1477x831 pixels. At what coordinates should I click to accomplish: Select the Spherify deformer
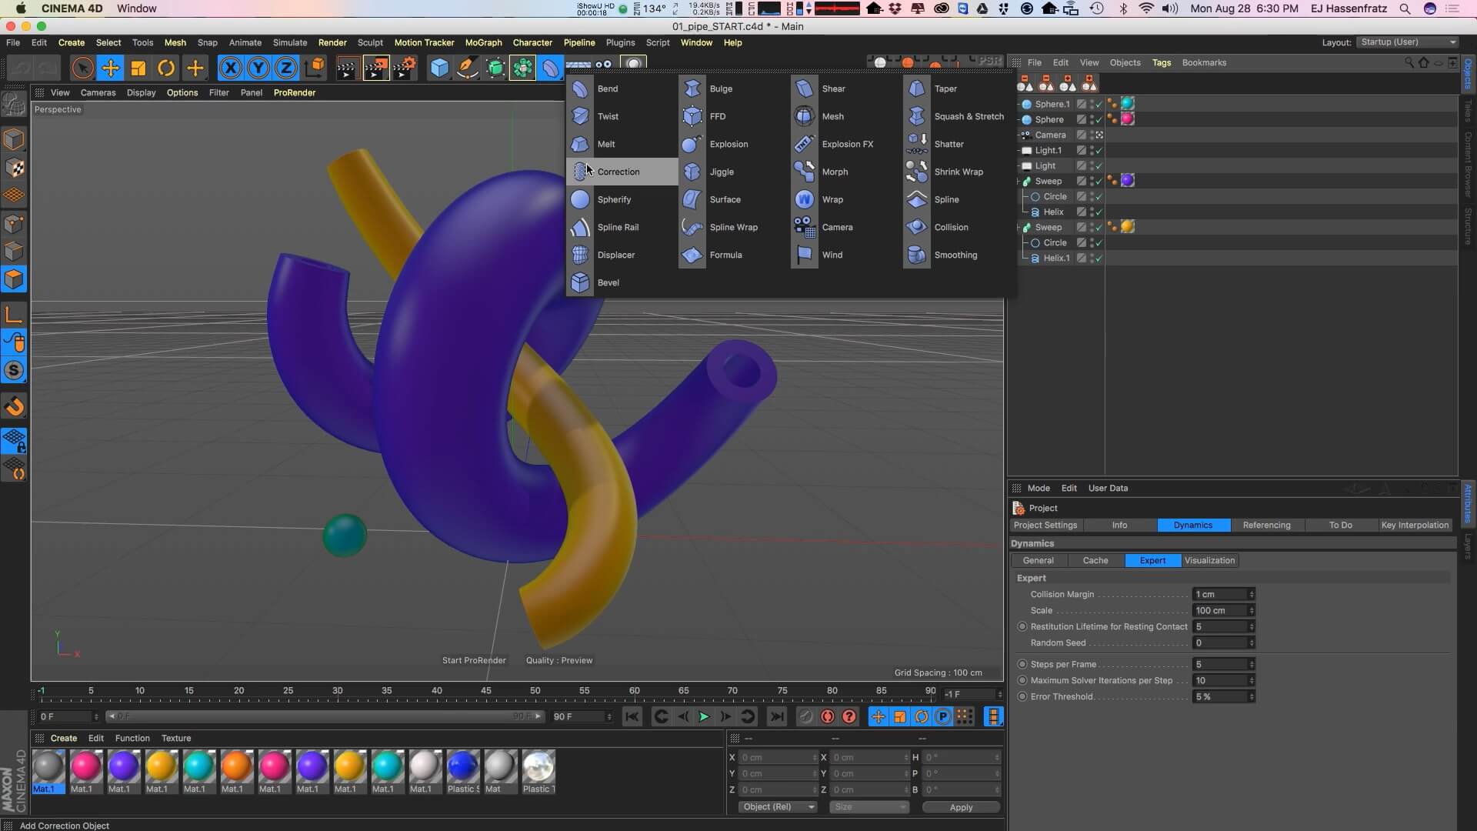click(x=613, y=199)
